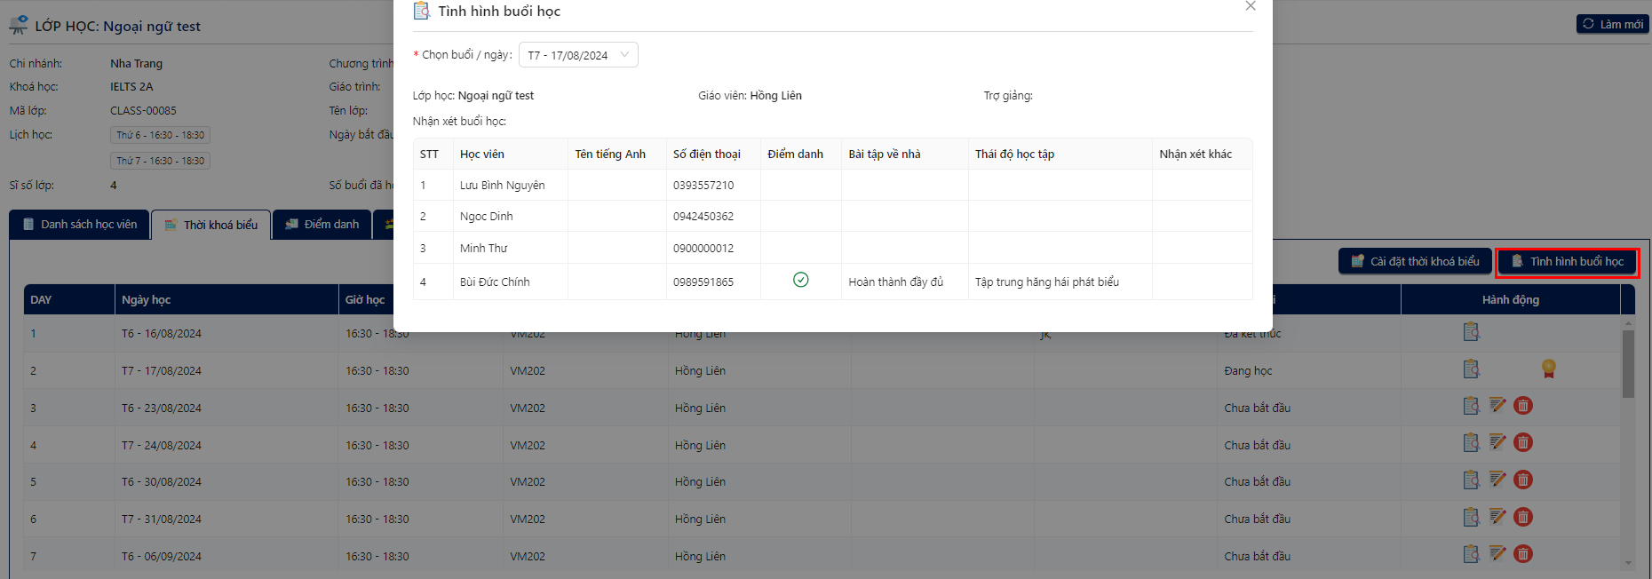Open Cài đặt thời khoá biểu settings
The height and width of the screenshot is (579, 1652).
[x=1415, y=261]
